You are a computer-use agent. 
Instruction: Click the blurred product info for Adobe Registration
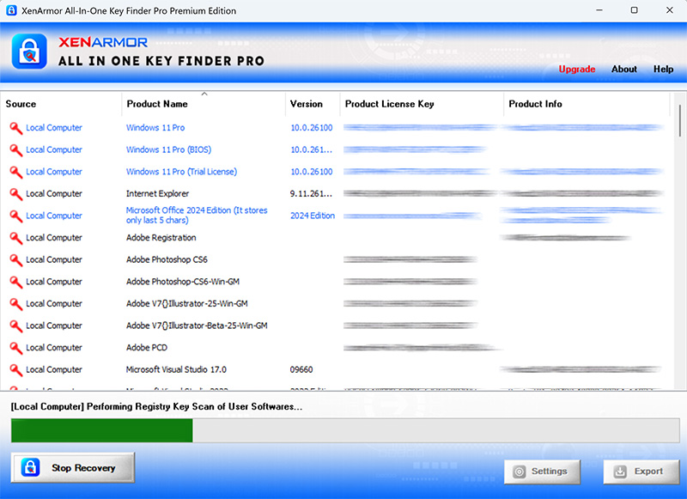pos(566,237)
